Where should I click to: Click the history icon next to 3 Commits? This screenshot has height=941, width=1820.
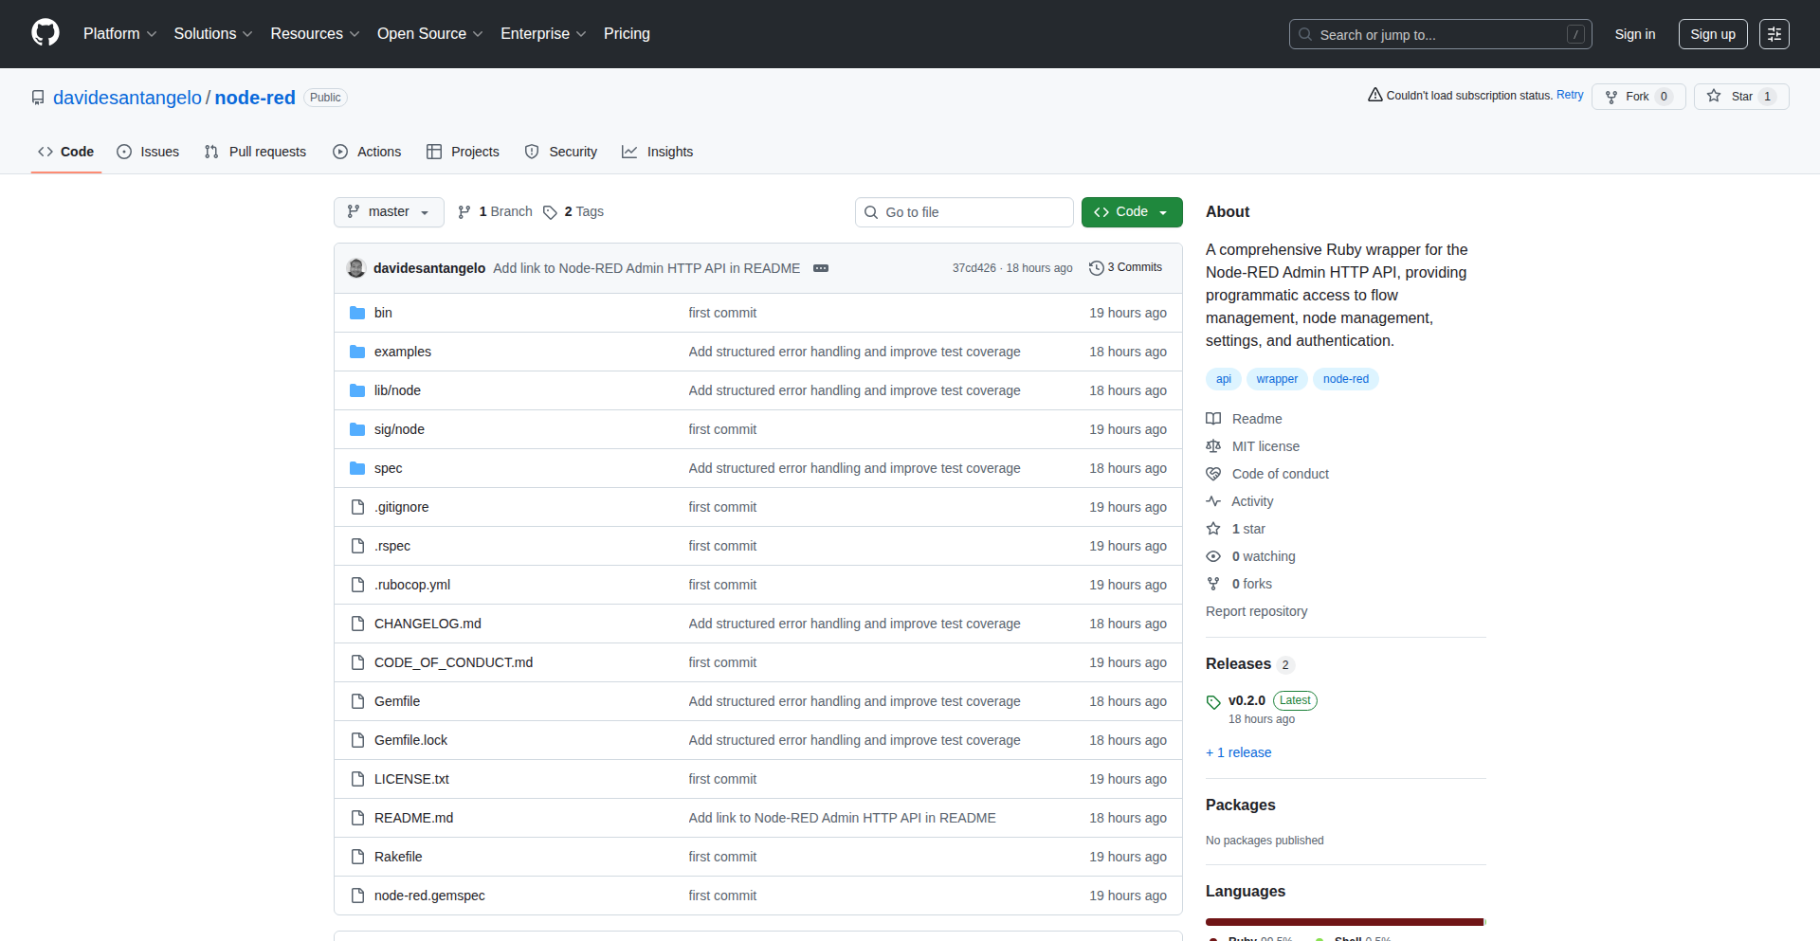coord(1097,267)
